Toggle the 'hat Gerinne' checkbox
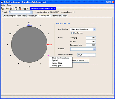Image resolution: width=115 pixels, height=99 pixels. click(x=73, y=33)
